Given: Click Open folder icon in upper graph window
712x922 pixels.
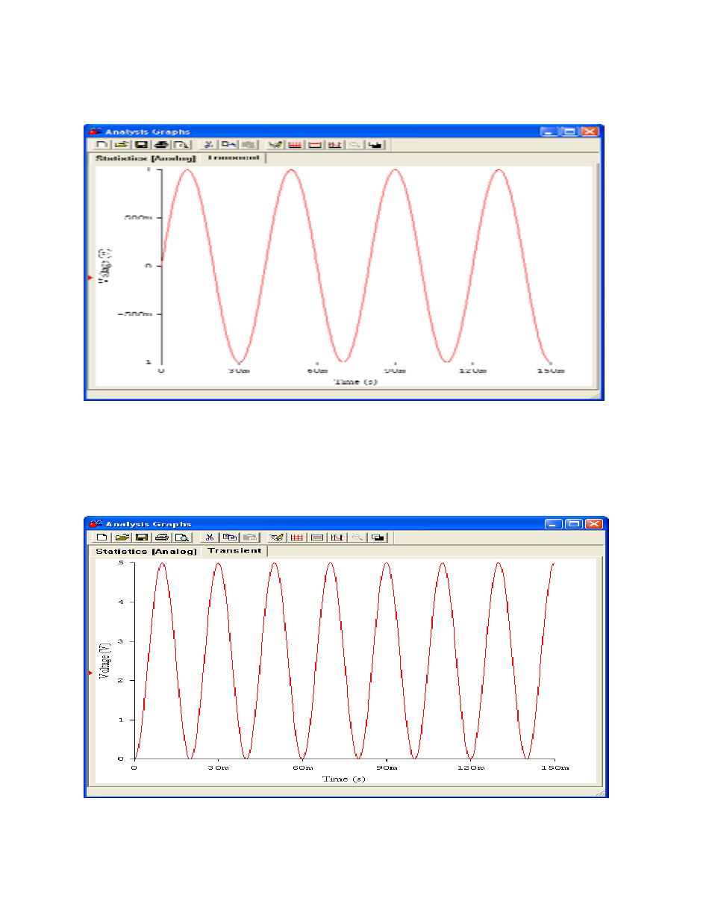Looking at the screenshot, I should [x=122, y=145].
